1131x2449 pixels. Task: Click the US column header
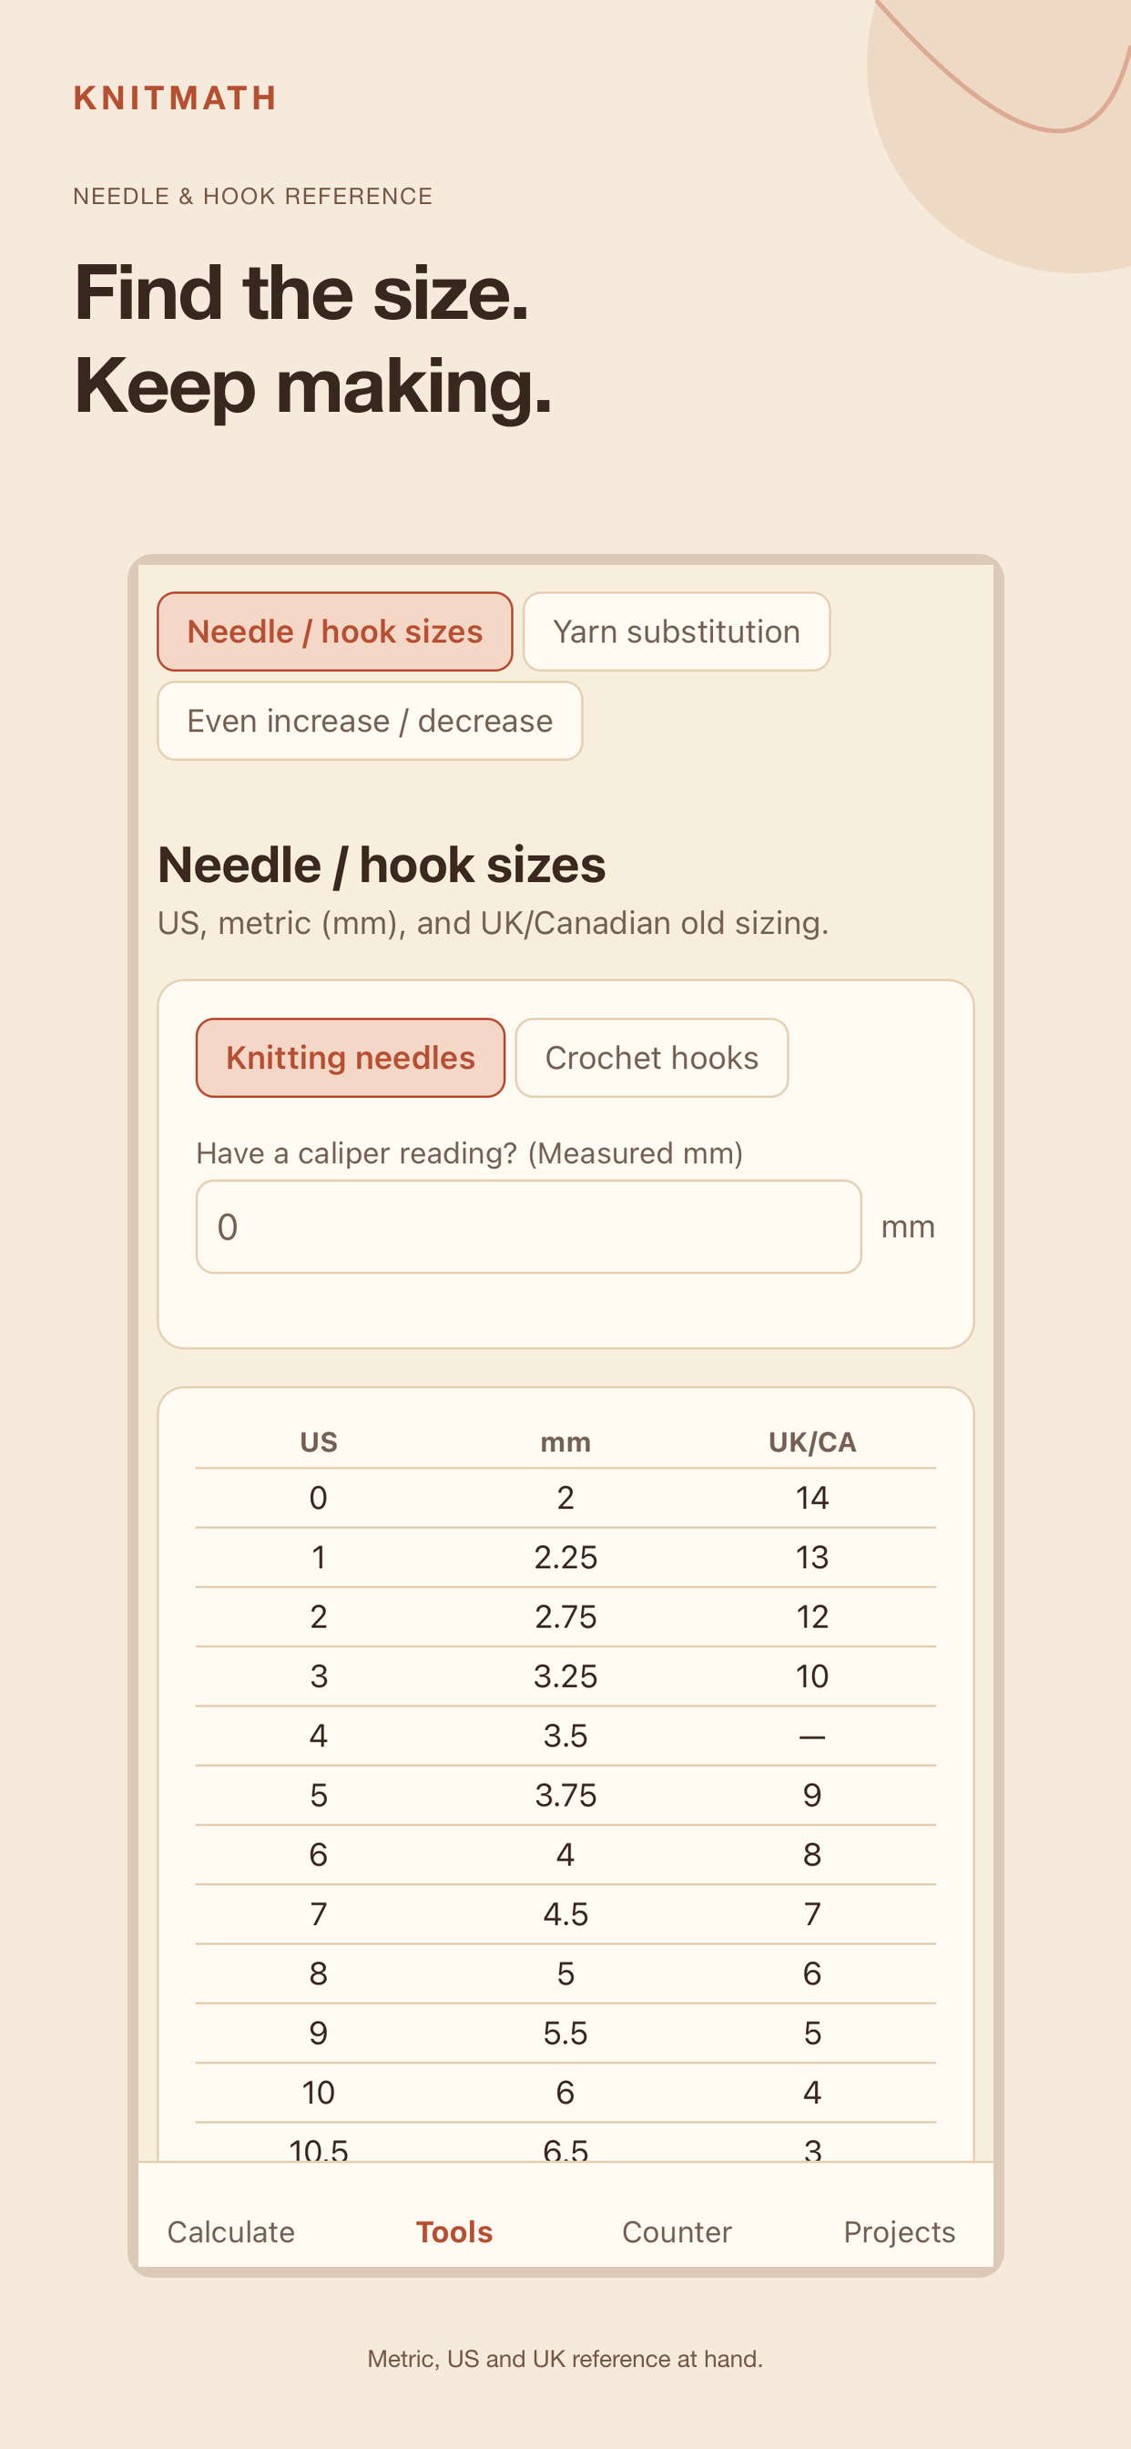point(319,1442)
